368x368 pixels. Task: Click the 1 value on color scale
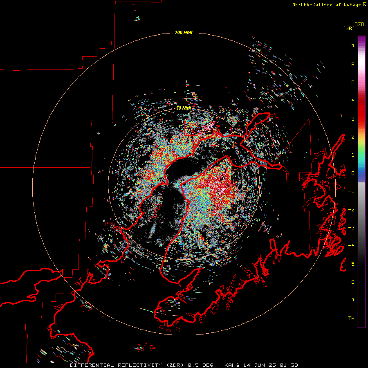tap(353, 155)
